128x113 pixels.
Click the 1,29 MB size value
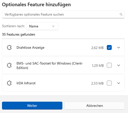(x=98, y=66)
